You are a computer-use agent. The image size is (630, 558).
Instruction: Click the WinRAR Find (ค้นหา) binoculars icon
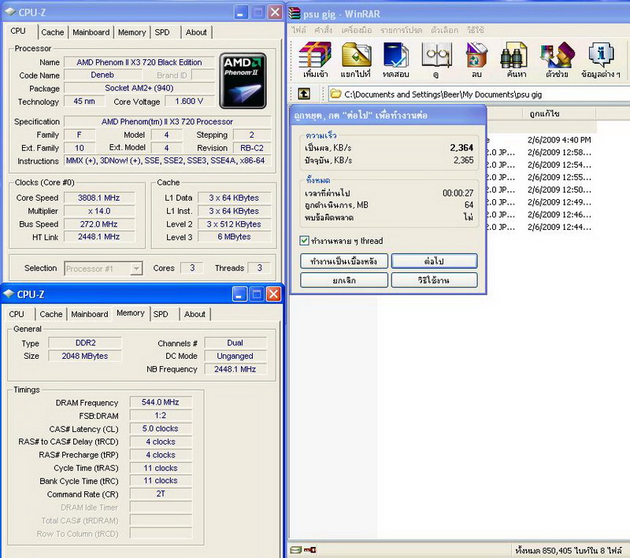click(x=516, y=59)
